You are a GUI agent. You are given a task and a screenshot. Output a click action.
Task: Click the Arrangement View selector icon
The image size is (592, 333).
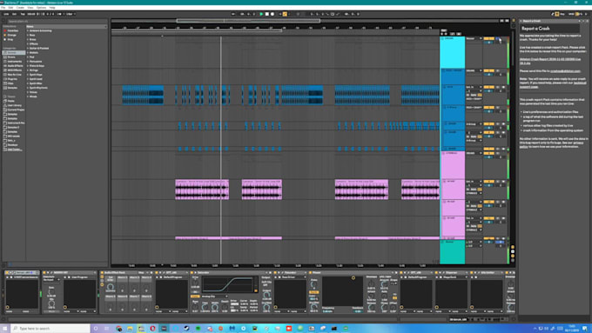513,21
